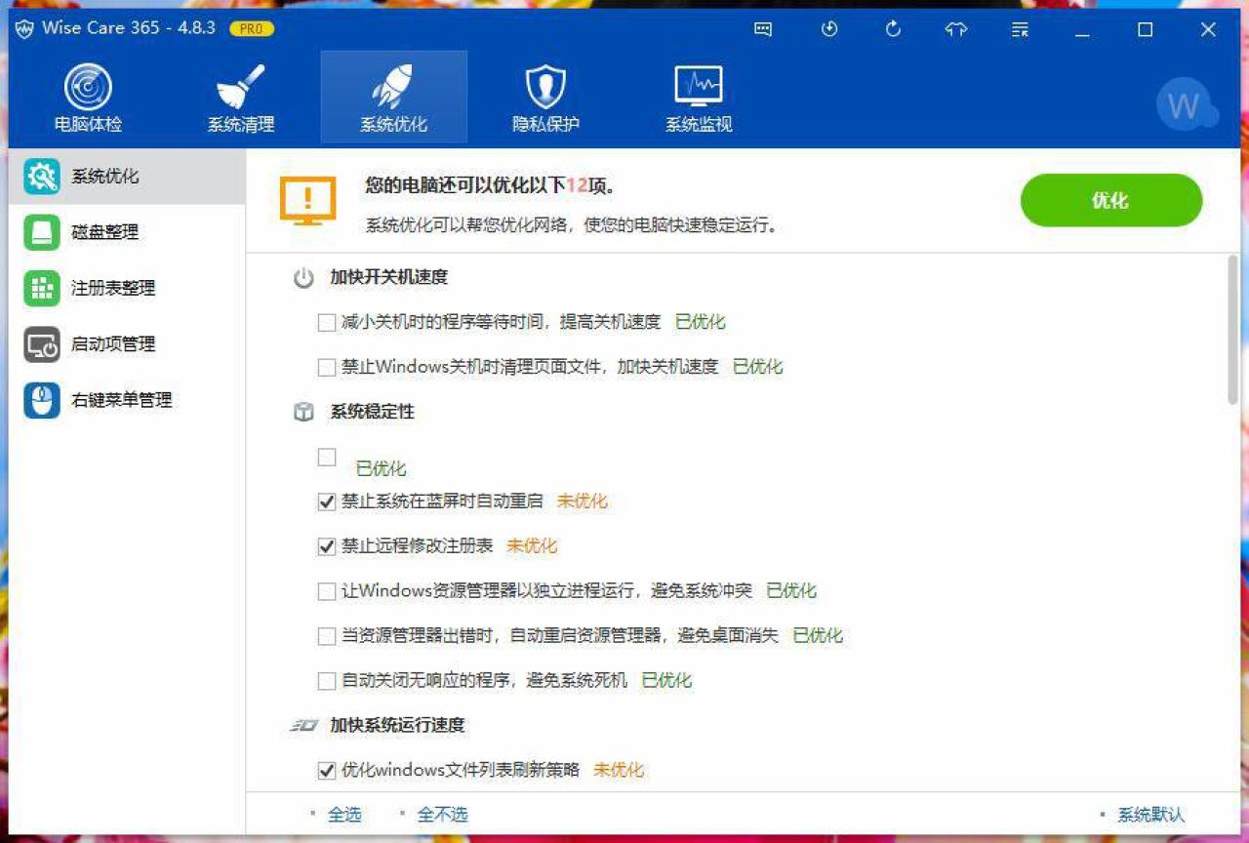1249x843 pixels.
Task: Check 减小关机时的程序等待时间 checkbox
Action: pos(327,322)
